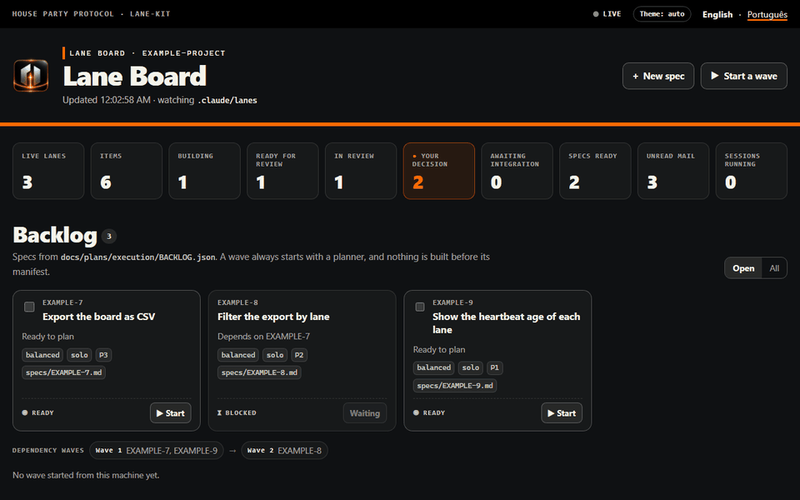Click docs/plans/execution/BACKLOG.json path text
Screen dimensions: 800x500
click(137, 257)
